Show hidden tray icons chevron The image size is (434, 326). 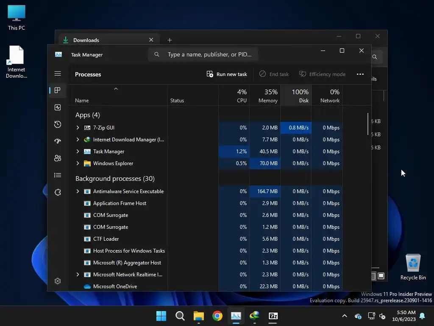[x=344, y=316]
